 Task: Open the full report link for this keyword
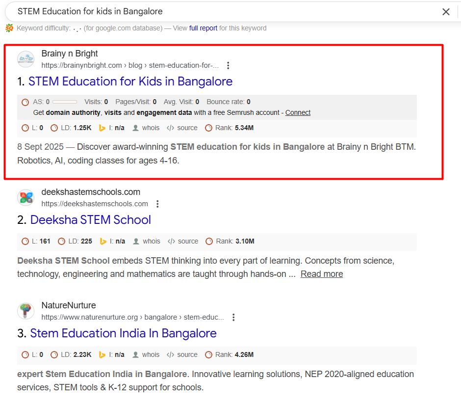point(203,28)
